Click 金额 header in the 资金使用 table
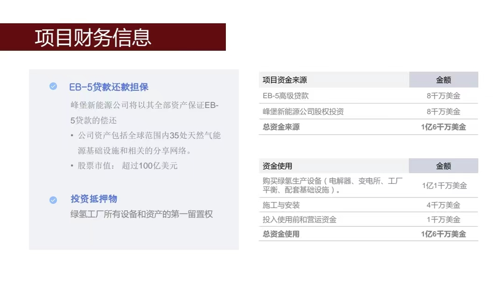This screenshot has width=504, height=283. click(443, 166)
